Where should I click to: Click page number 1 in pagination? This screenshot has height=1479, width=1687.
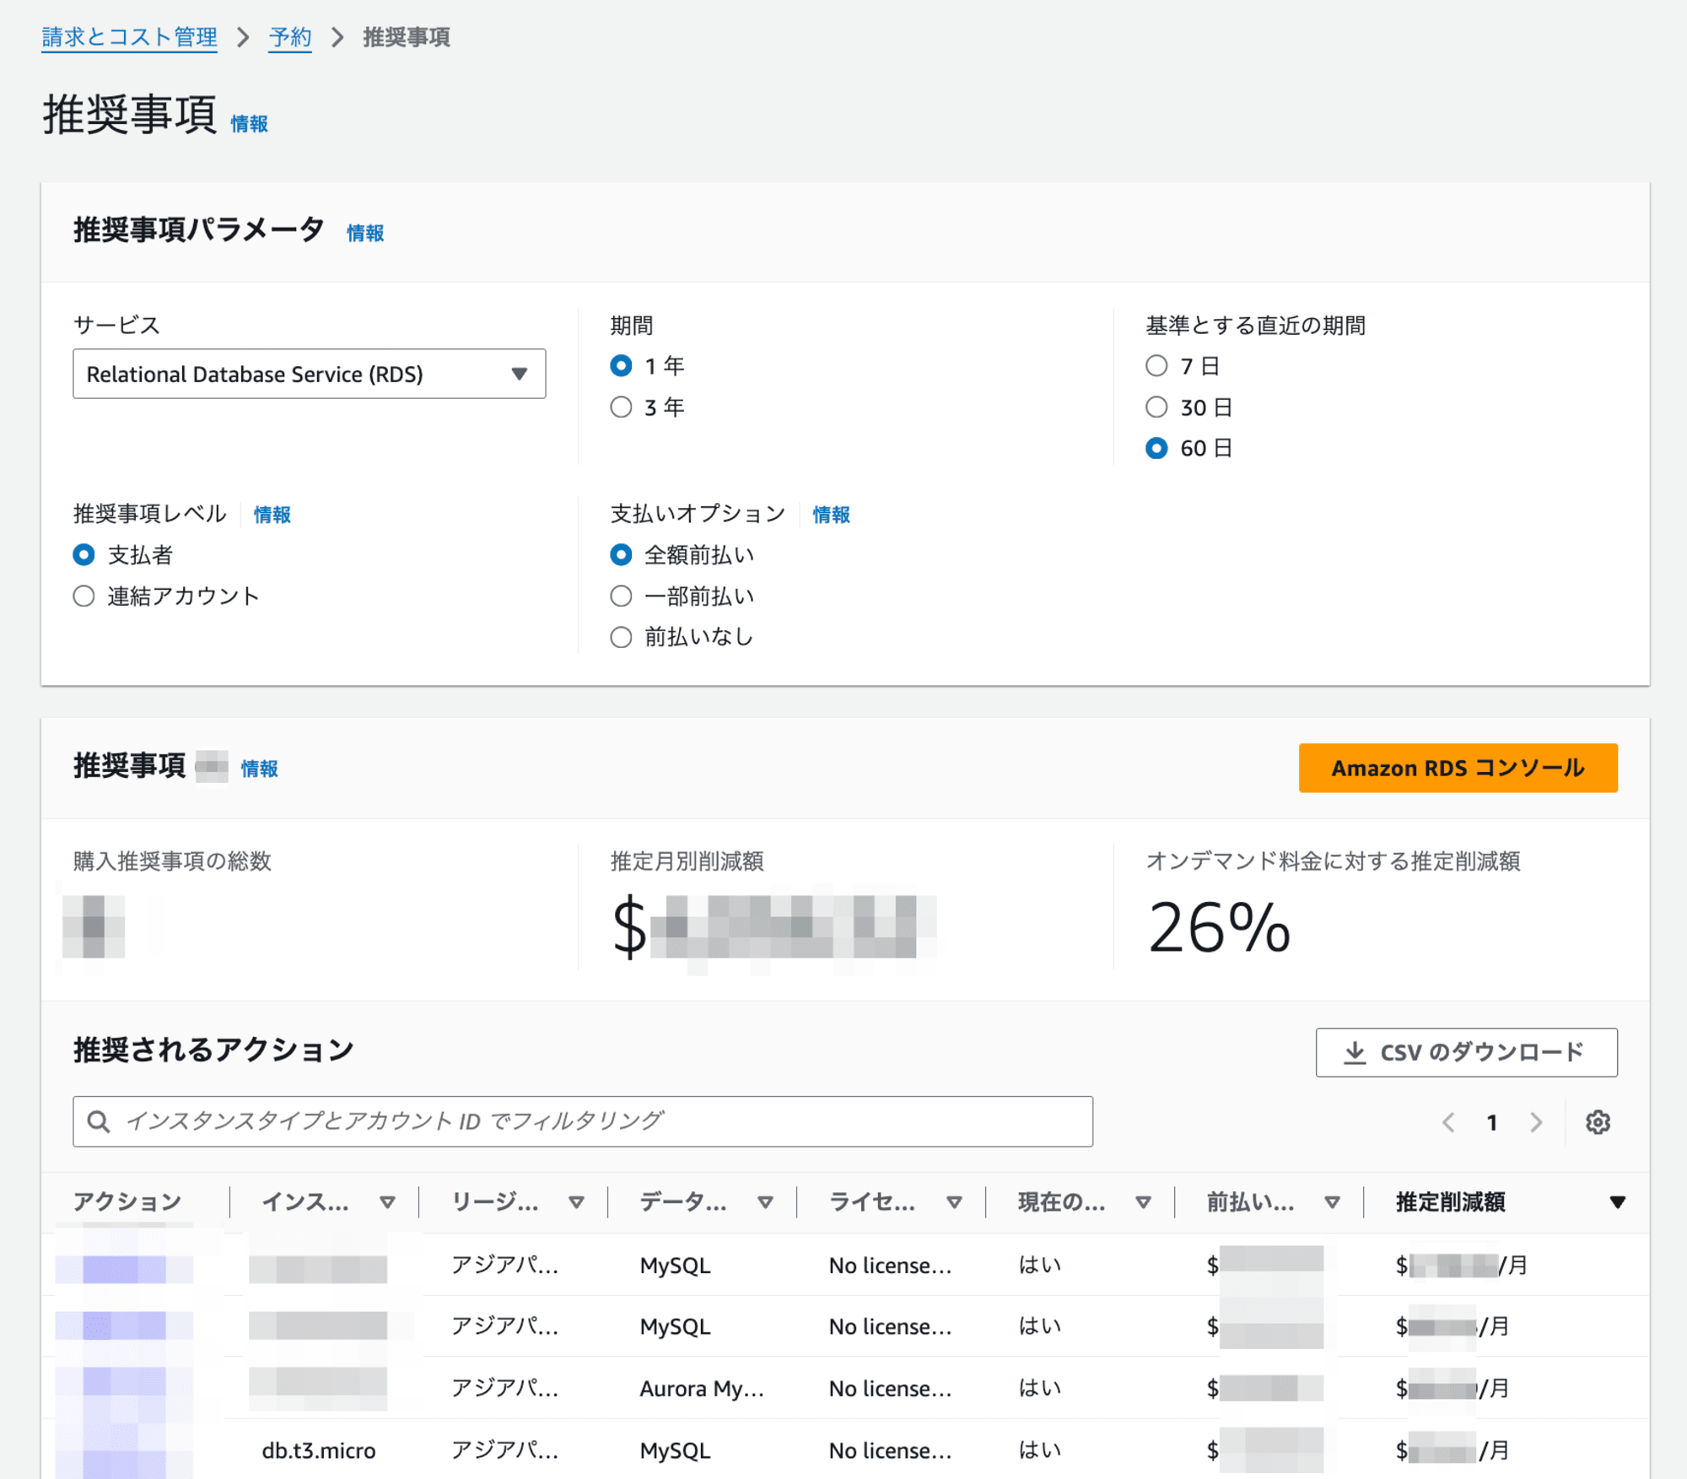pos(1492,1122)
